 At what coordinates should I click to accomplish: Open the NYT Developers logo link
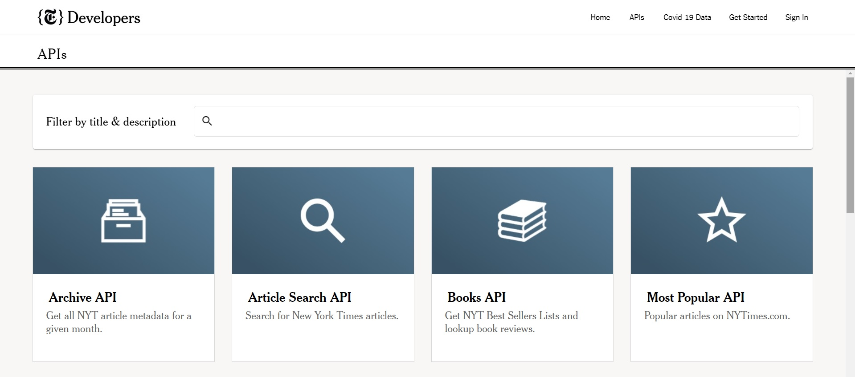(89, 17)
